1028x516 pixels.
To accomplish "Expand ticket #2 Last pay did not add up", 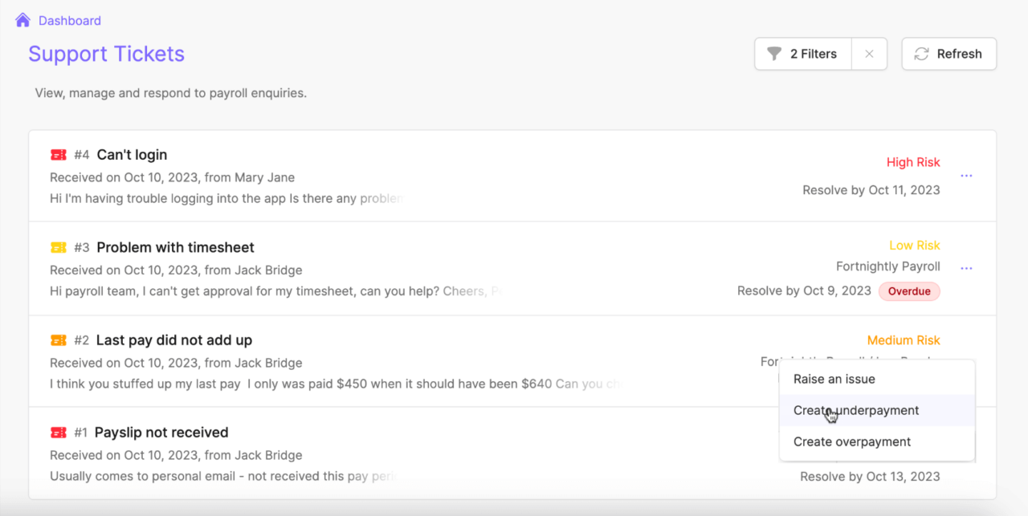I will 173,339.
